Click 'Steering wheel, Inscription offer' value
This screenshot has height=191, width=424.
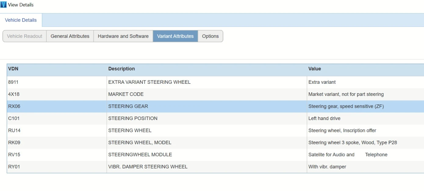tap(342, 130)
